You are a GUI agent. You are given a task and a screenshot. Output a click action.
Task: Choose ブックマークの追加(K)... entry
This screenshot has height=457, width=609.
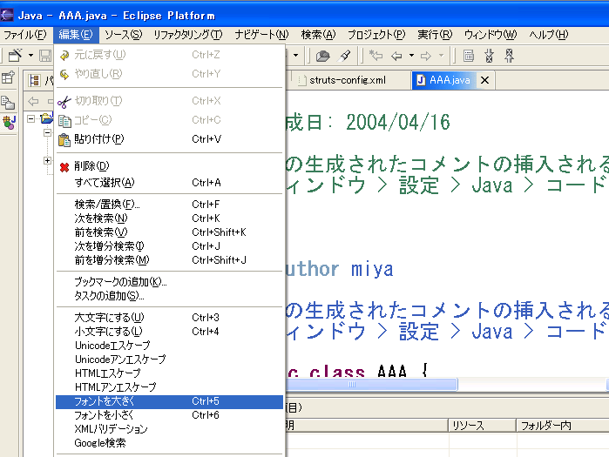(169, 282)
